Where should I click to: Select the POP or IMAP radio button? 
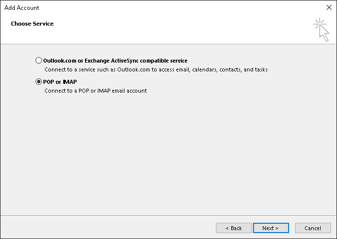click(x=39, y=82)
